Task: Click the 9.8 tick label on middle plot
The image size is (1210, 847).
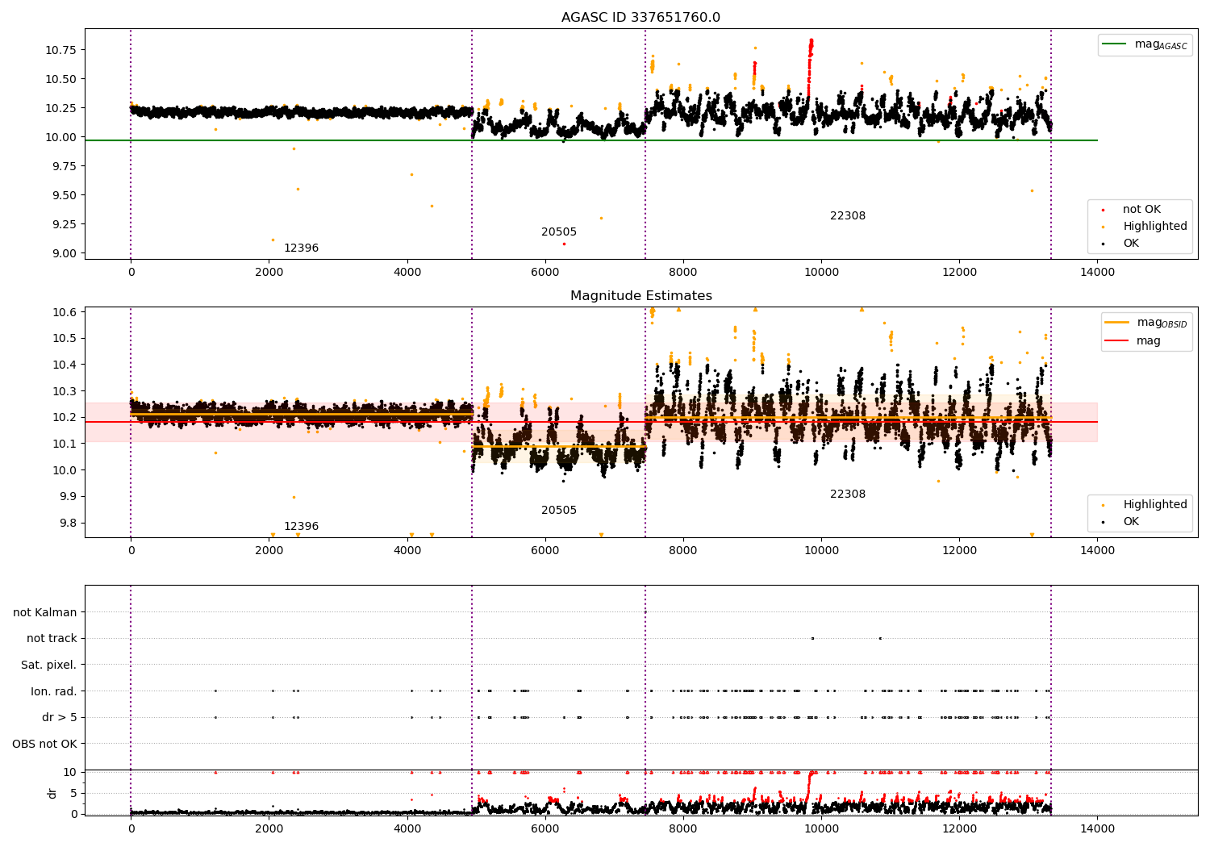Action: tap(68, 523)
